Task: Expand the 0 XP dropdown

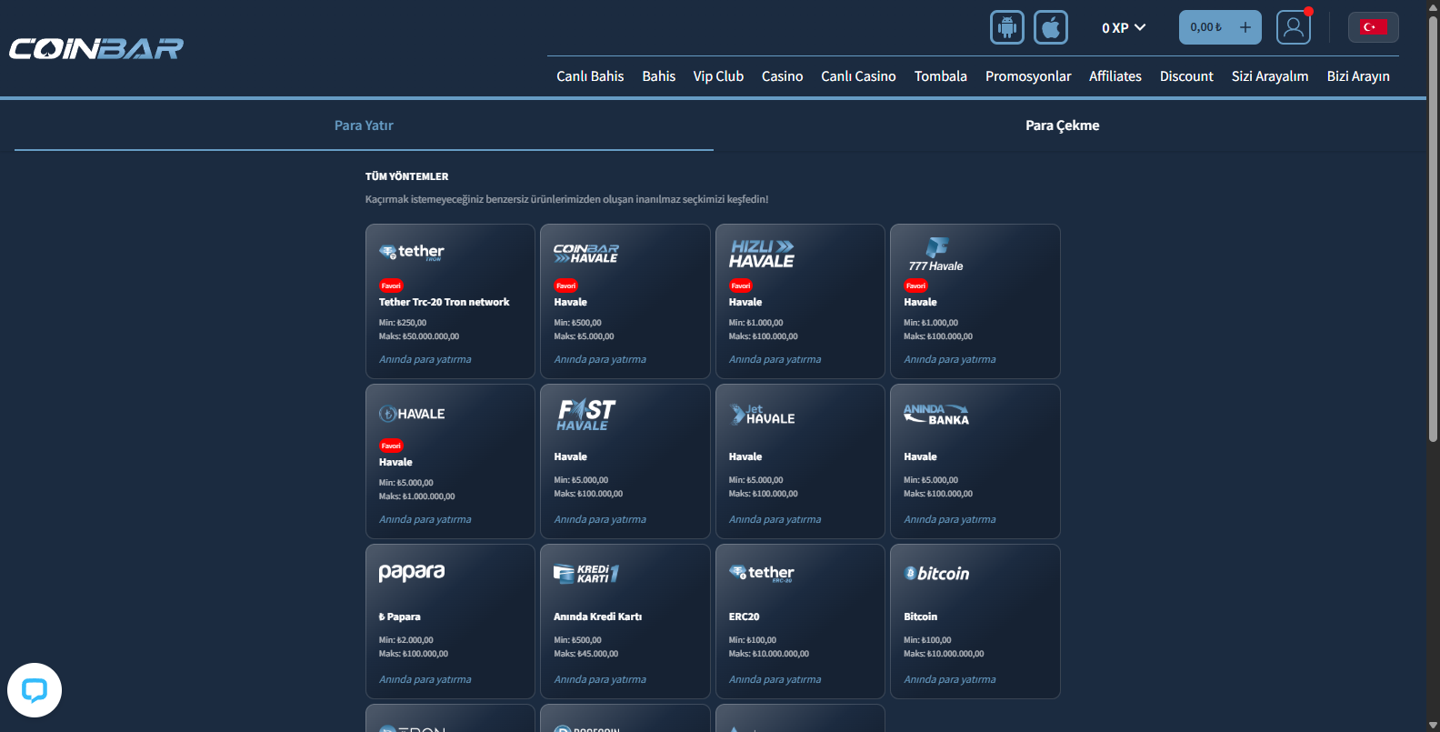Action: pos(1124,27)
